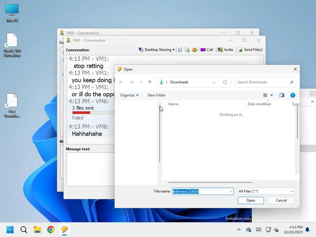Click the Message text box in VM1 conversation

pyautogui.click(x=91, y=169)
